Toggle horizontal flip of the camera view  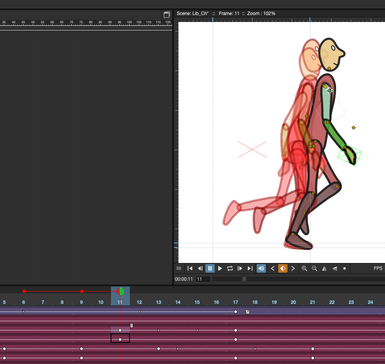point(324,268)
